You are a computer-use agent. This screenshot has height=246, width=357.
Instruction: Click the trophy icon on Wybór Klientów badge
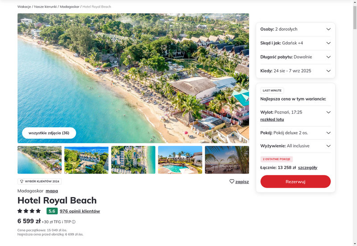(22, 181)
